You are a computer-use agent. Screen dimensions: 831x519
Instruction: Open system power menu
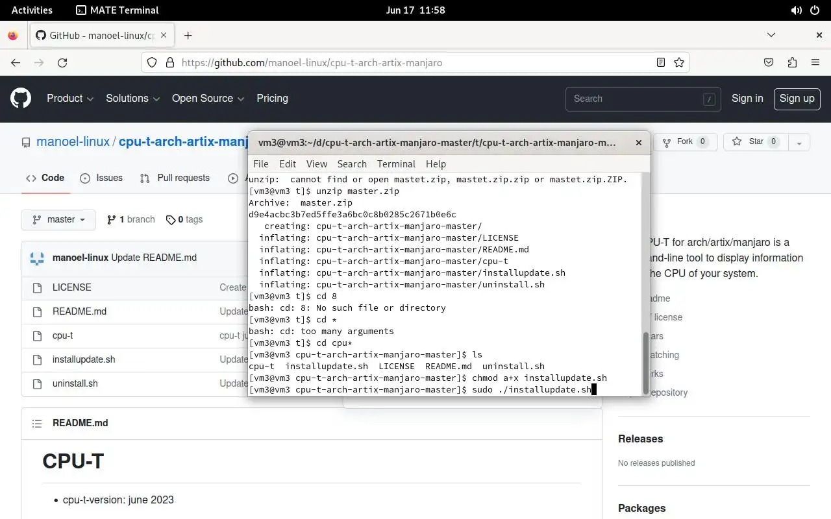(815, 10)
